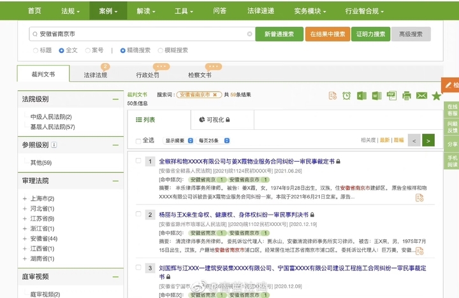Clear the search box text

249,34
